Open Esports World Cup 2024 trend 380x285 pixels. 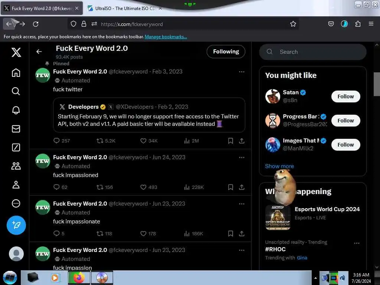[x=327, y=209]
